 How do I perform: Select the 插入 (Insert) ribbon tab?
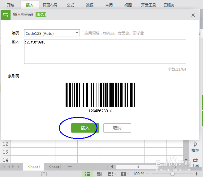30,5
